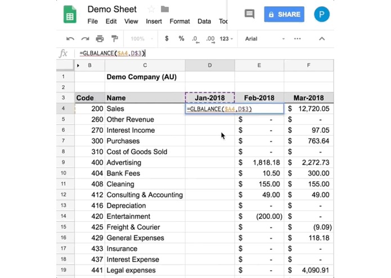Viewport: 391px width, 278px height.
Task: Open the Edit menu
Action: click(111, 21)
